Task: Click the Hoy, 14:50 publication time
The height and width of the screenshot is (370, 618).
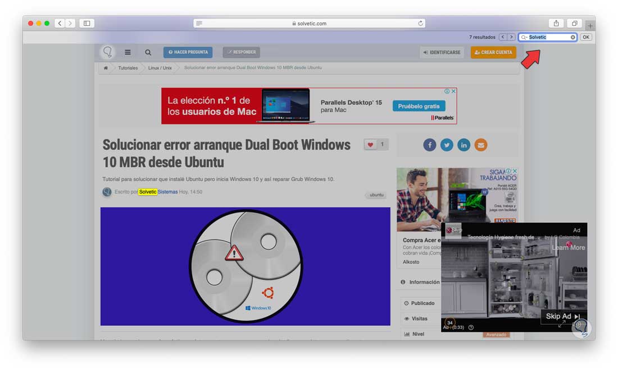Action: click(x=191, y=192)
